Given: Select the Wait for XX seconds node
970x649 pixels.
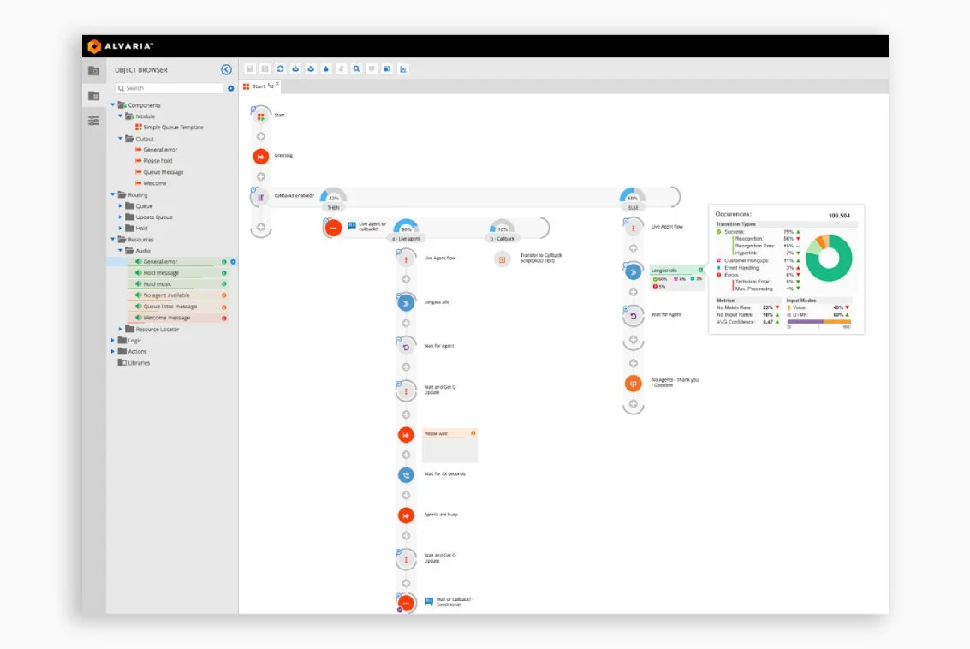Looking at the screenshot, I should tap(406, 474).
